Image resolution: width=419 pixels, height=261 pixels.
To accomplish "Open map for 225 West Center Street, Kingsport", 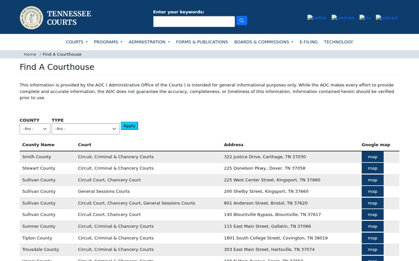I will (373, 180).
